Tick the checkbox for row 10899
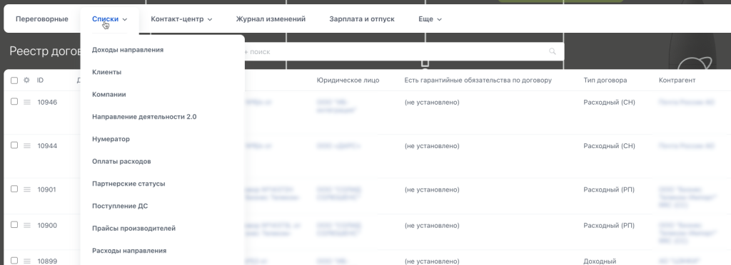The height and width of the screenshot is (265, 731). [14, 260]
